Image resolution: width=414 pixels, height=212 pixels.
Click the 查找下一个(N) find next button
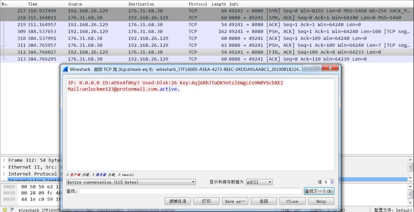pyautogui.click(x=319, y=191)
